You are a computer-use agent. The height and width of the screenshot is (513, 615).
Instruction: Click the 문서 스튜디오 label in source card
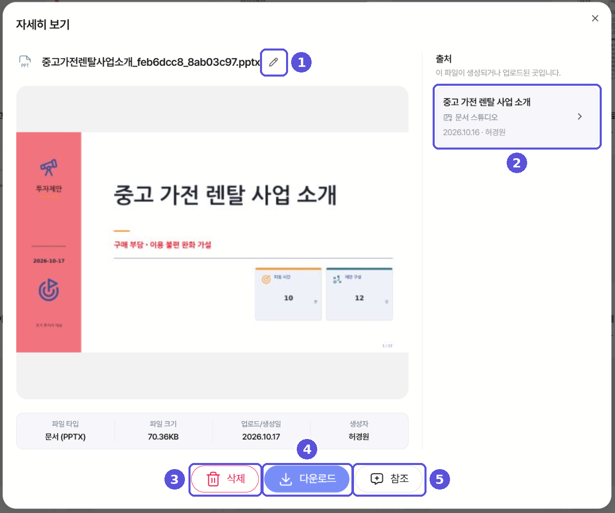pos(476,117)
